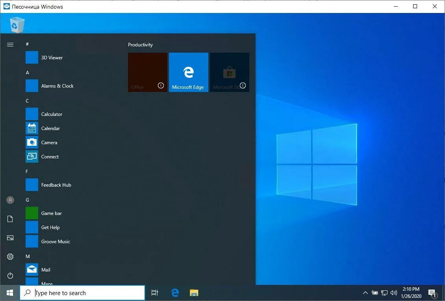
Task: Launch Game bar from the Start menu
Action: tap(51, 213)
